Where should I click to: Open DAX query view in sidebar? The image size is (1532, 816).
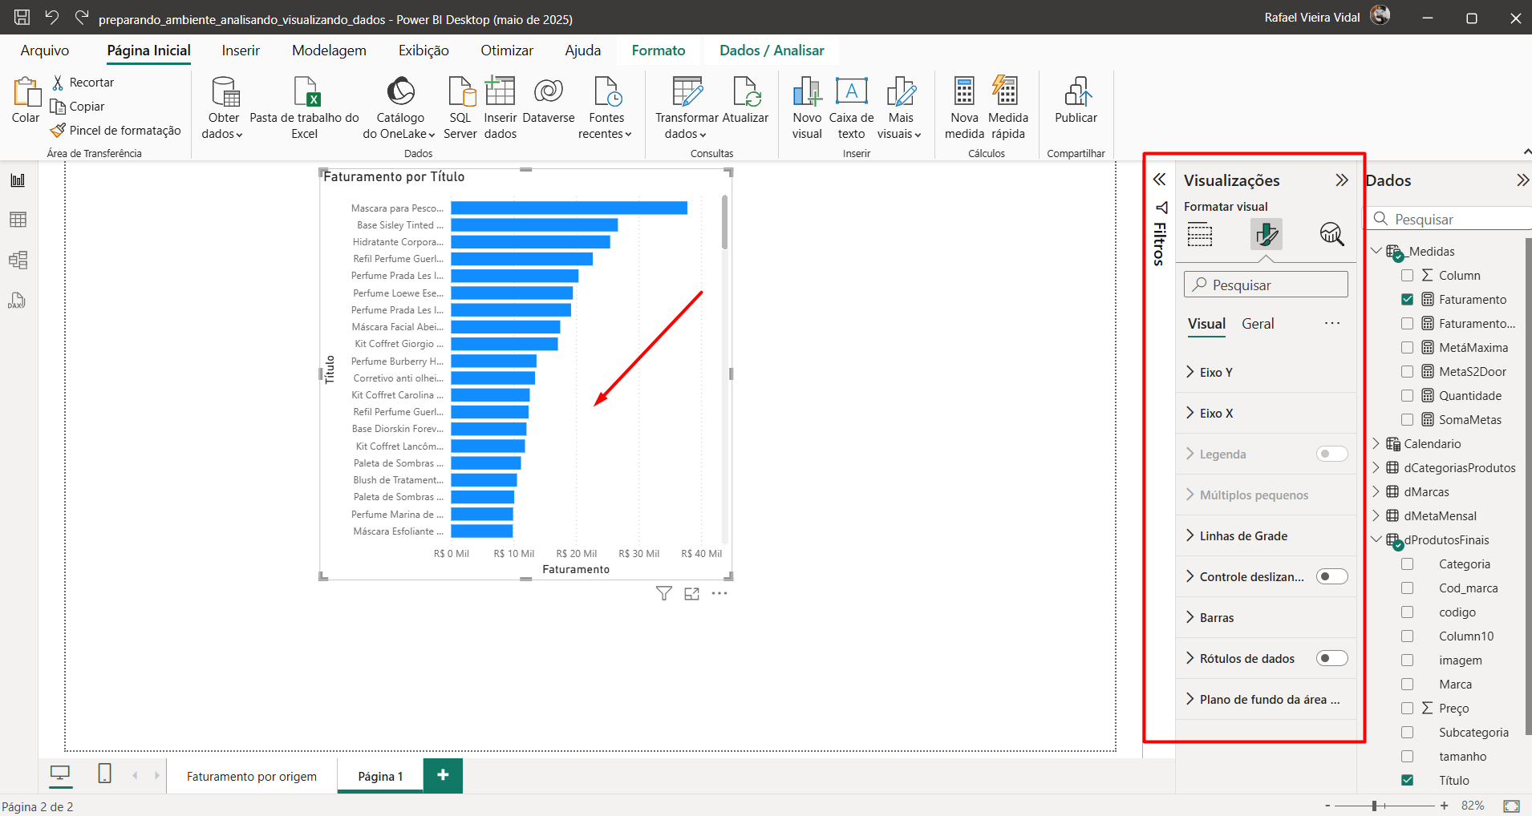(x=18, y=301)
